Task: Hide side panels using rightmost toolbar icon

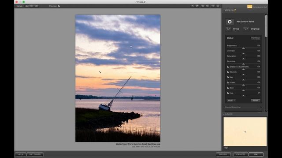Action: coord(218,6)
